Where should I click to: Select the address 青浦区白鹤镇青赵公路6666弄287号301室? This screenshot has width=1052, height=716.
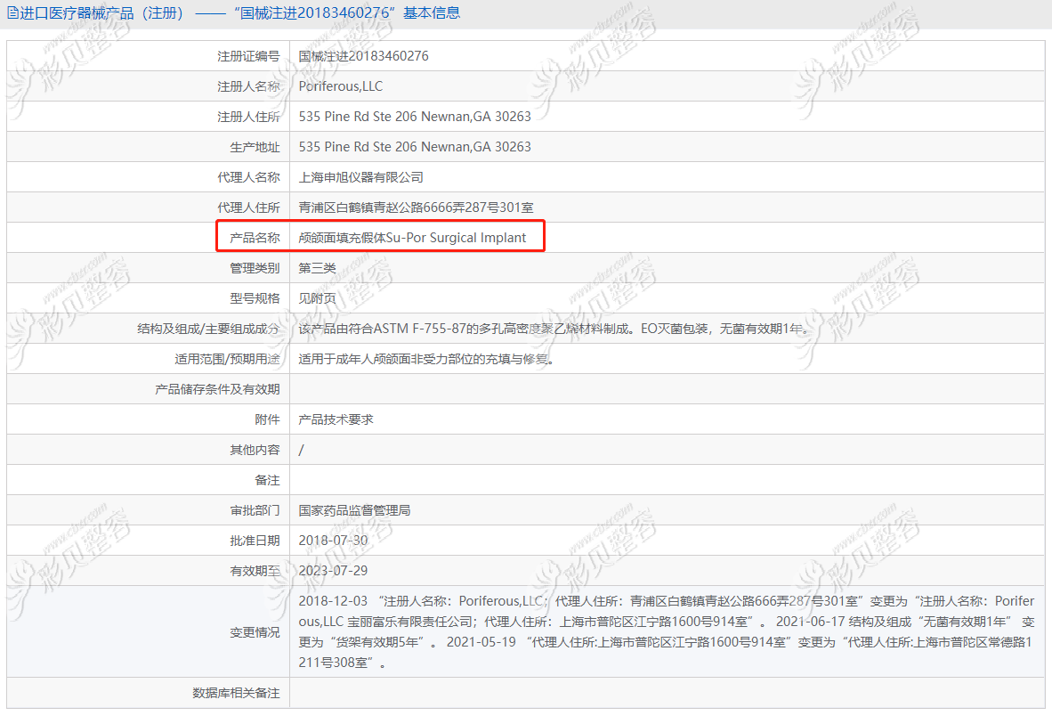[x=416, y=207]
